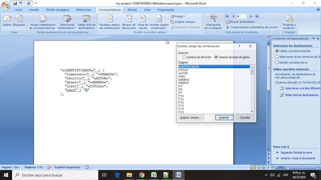This screenshot has width=321, height=180.
Task: Click the Windows search box
Action: [x=55, y=175]
